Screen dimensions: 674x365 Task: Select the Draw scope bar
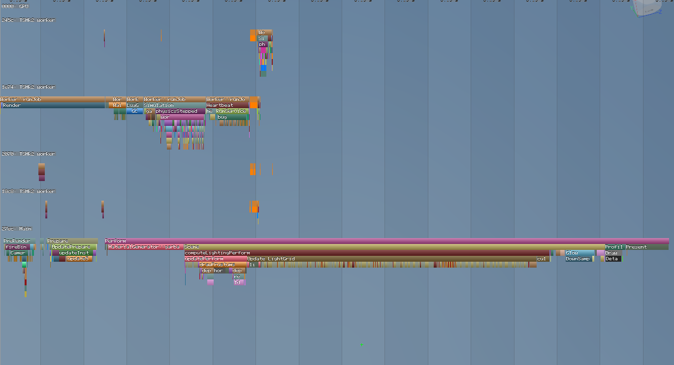click(x=613, y=253)
